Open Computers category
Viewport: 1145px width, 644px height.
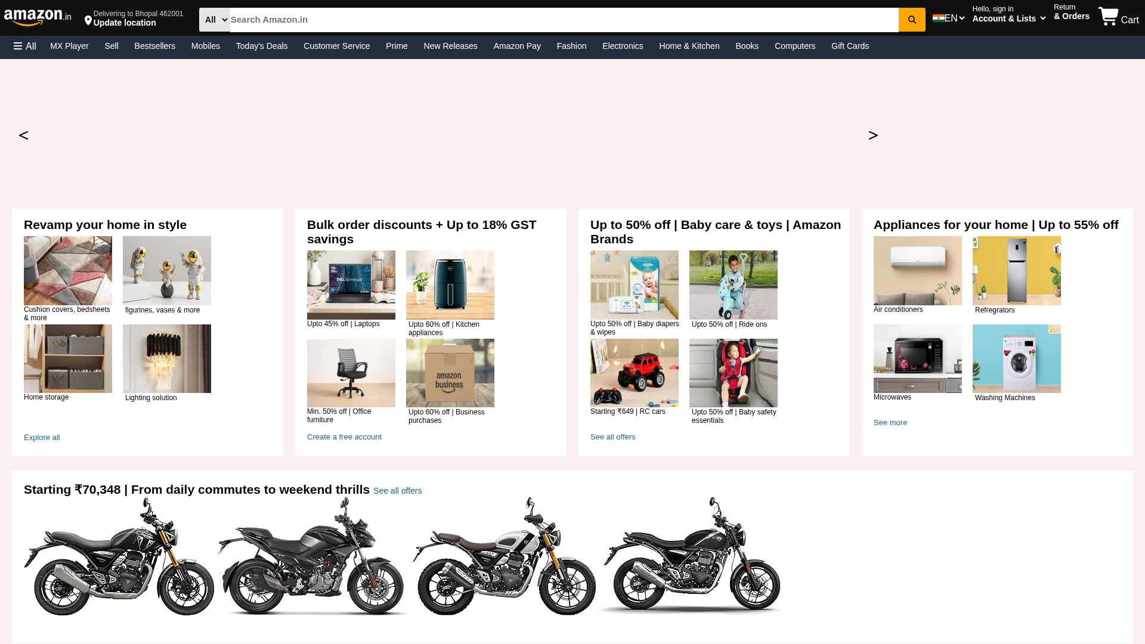point(795,46)
